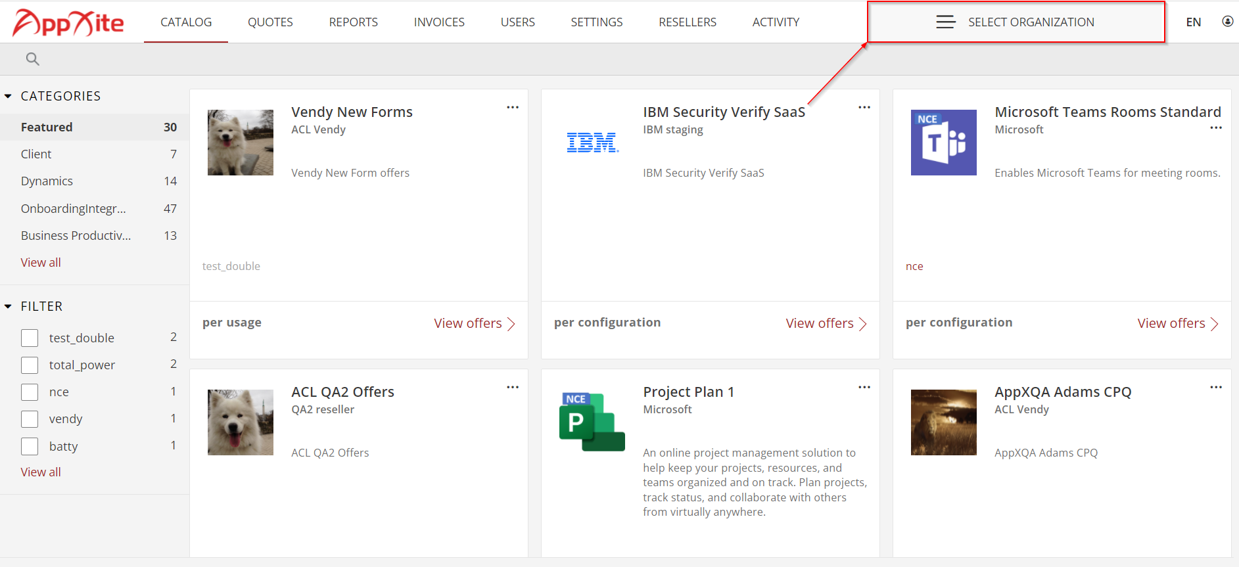Click View all under Categories
This screenshot has width=1239, height=567.
[x=41, y=262]
